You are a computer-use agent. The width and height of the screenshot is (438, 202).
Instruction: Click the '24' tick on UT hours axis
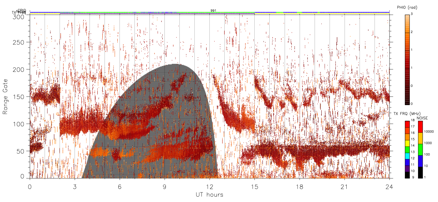(x=389, y=187)
